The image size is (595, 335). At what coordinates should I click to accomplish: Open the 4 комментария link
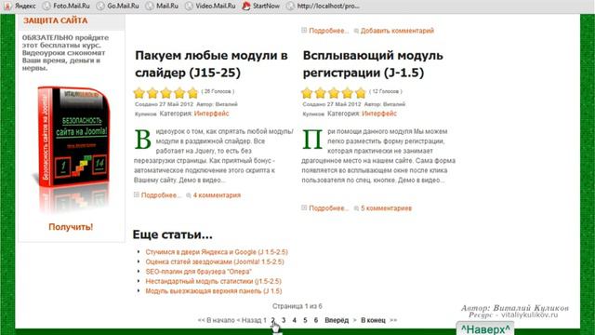click(217, 195)
